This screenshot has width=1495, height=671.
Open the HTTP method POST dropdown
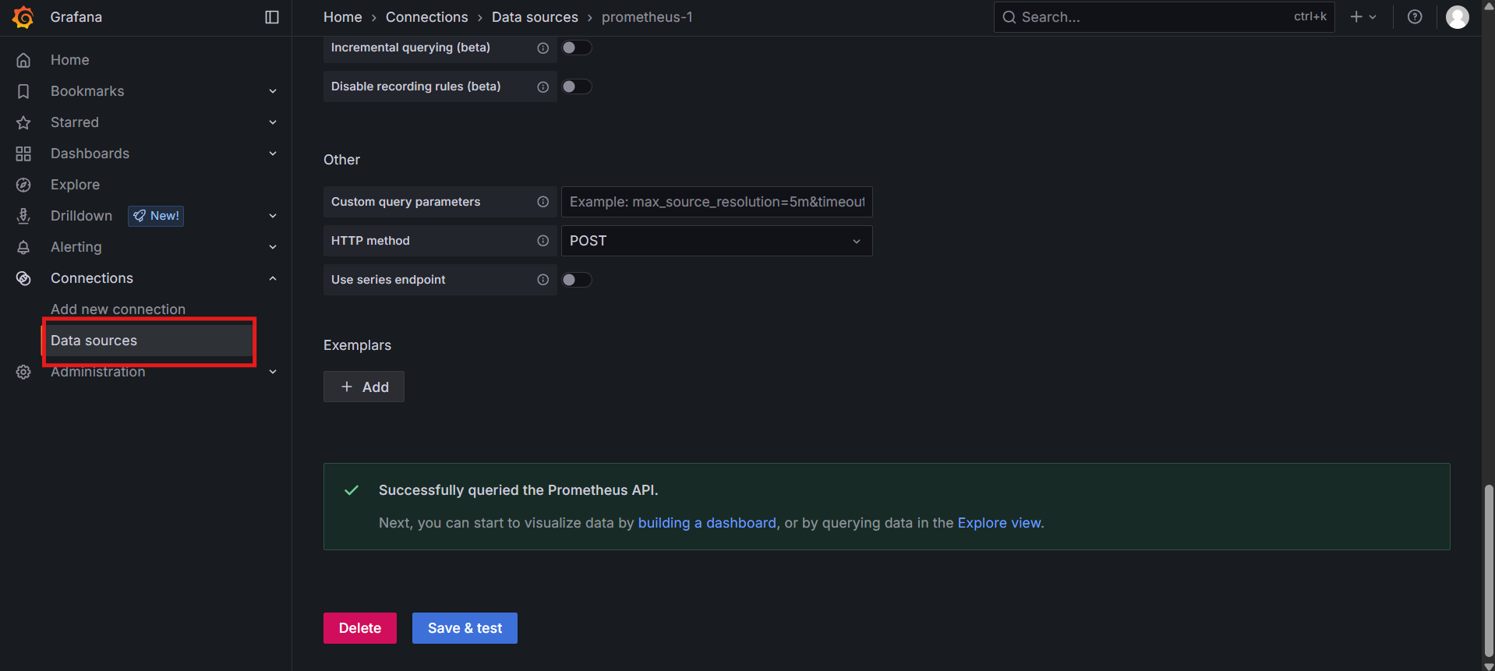tap(716, 241)
